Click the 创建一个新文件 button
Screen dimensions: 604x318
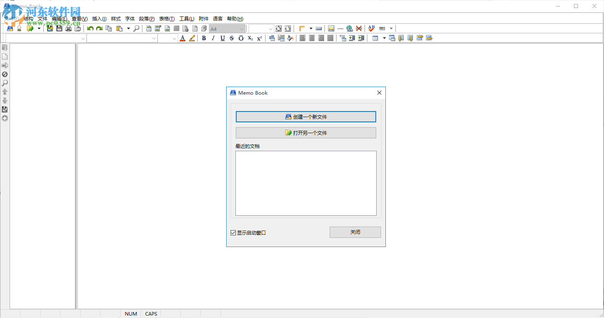click(x=306, y=117)
